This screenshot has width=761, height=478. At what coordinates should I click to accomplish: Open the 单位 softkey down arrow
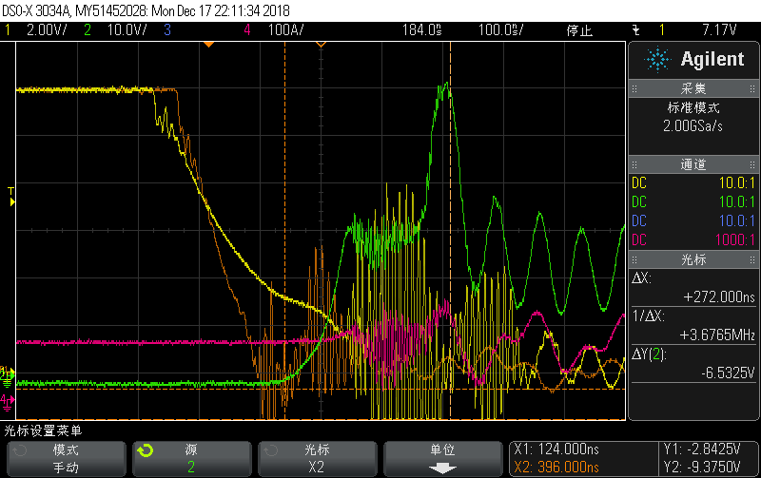[x=442, y=468]
